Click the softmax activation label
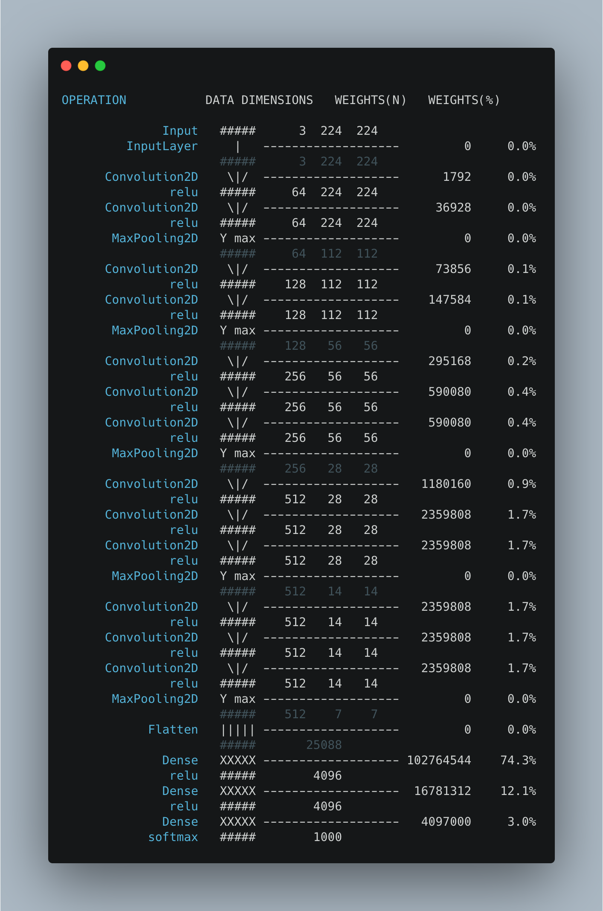This screenshot has height=911, width=603. pos(173,837)
